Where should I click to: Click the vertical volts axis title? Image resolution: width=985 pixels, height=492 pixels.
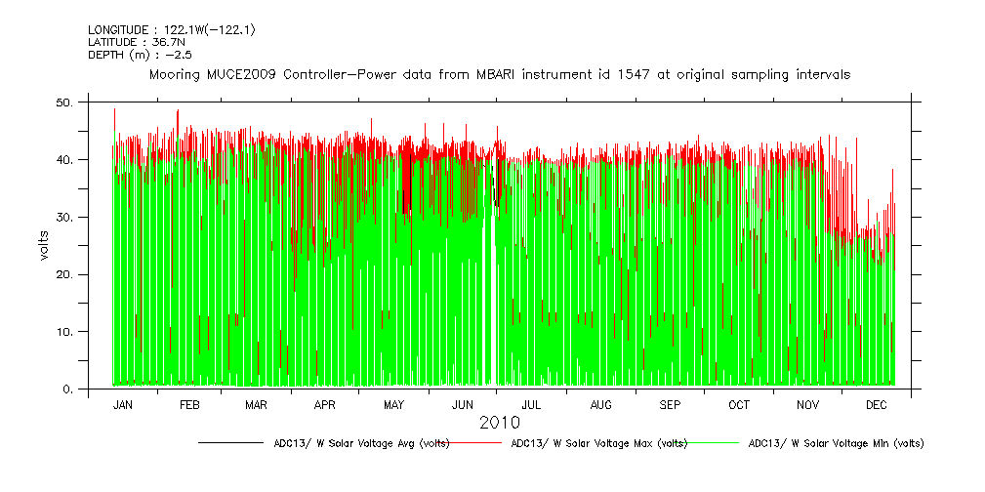pyautogui.click(x=44, y=246)
